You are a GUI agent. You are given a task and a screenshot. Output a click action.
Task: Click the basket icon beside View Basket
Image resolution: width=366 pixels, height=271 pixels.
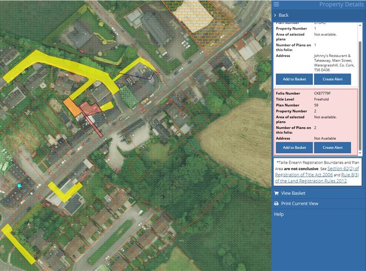[276, 193]
